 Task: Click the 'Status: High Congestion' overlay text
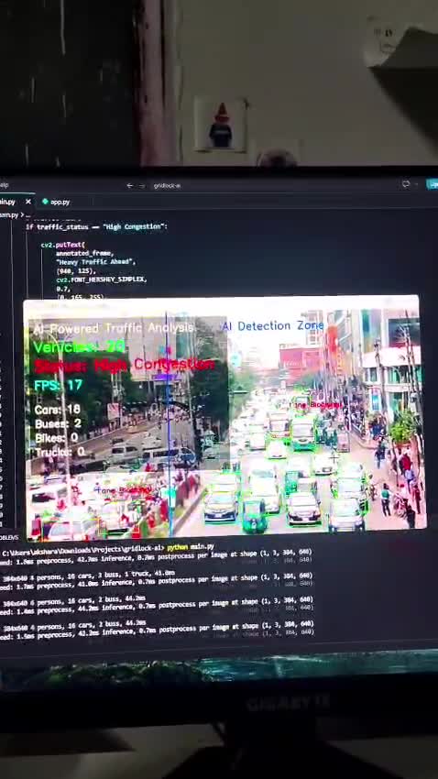(x=124, y=366)
